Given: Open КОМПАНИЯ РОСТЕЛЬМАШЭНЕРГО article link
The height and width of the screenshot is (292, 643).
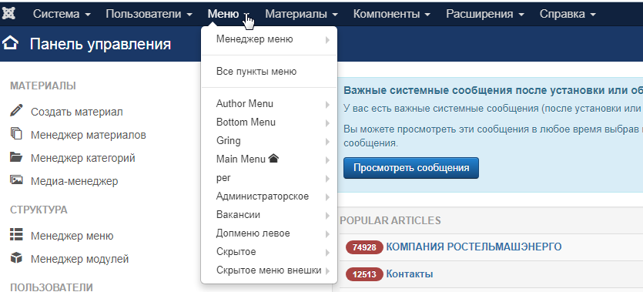Looking at the screenshot, I should pyautogui.click(x=474, y=247).
